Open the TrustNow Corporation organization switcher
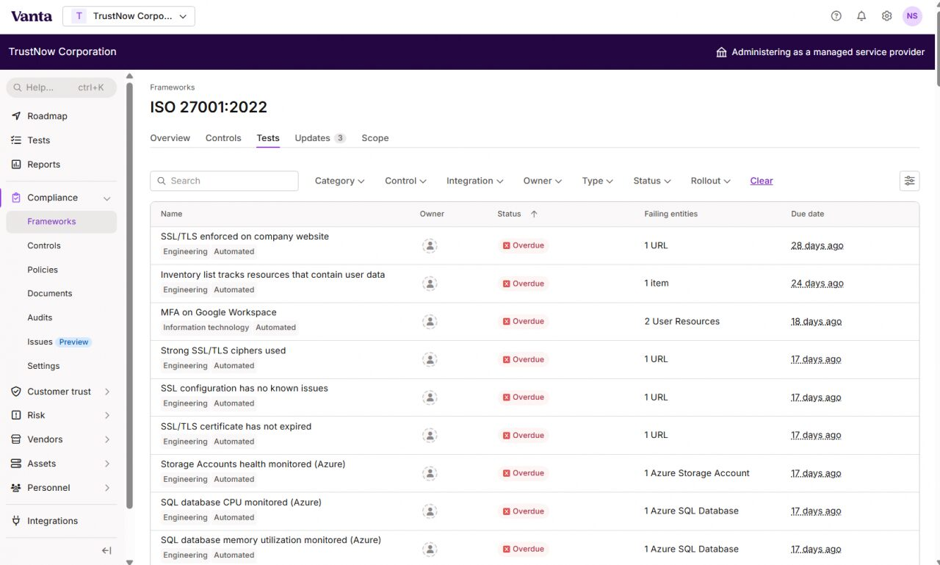 pos(129,16)
